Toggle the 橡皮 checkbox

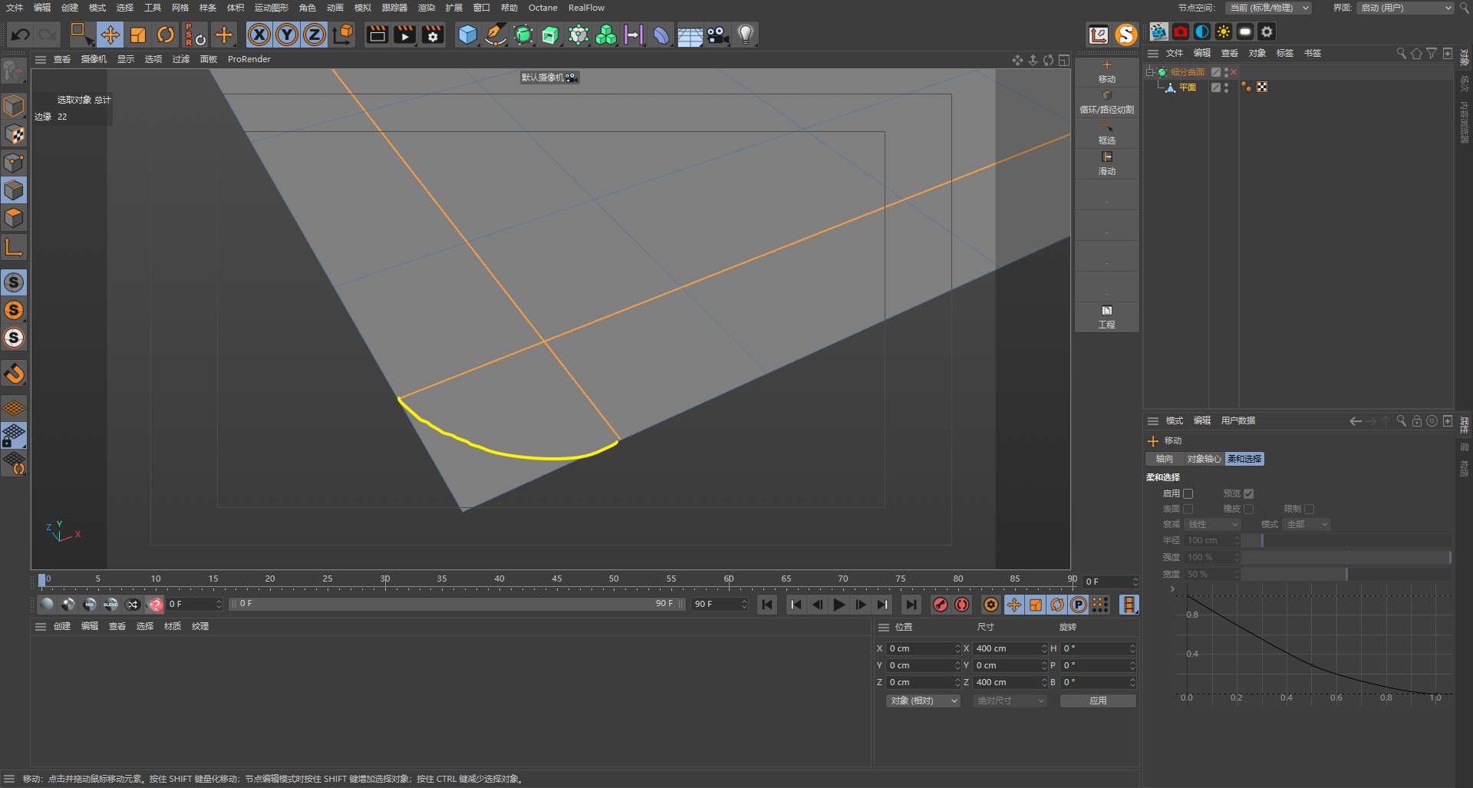pyautogui.click(x=1249, y=509)
